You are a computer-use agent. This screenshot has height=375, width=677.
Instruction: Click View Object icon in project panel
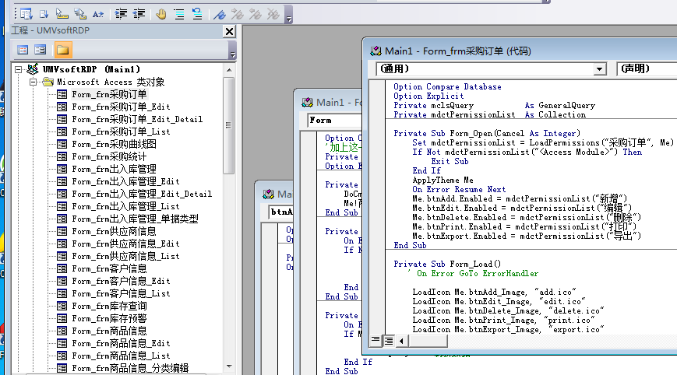[41, 50]
